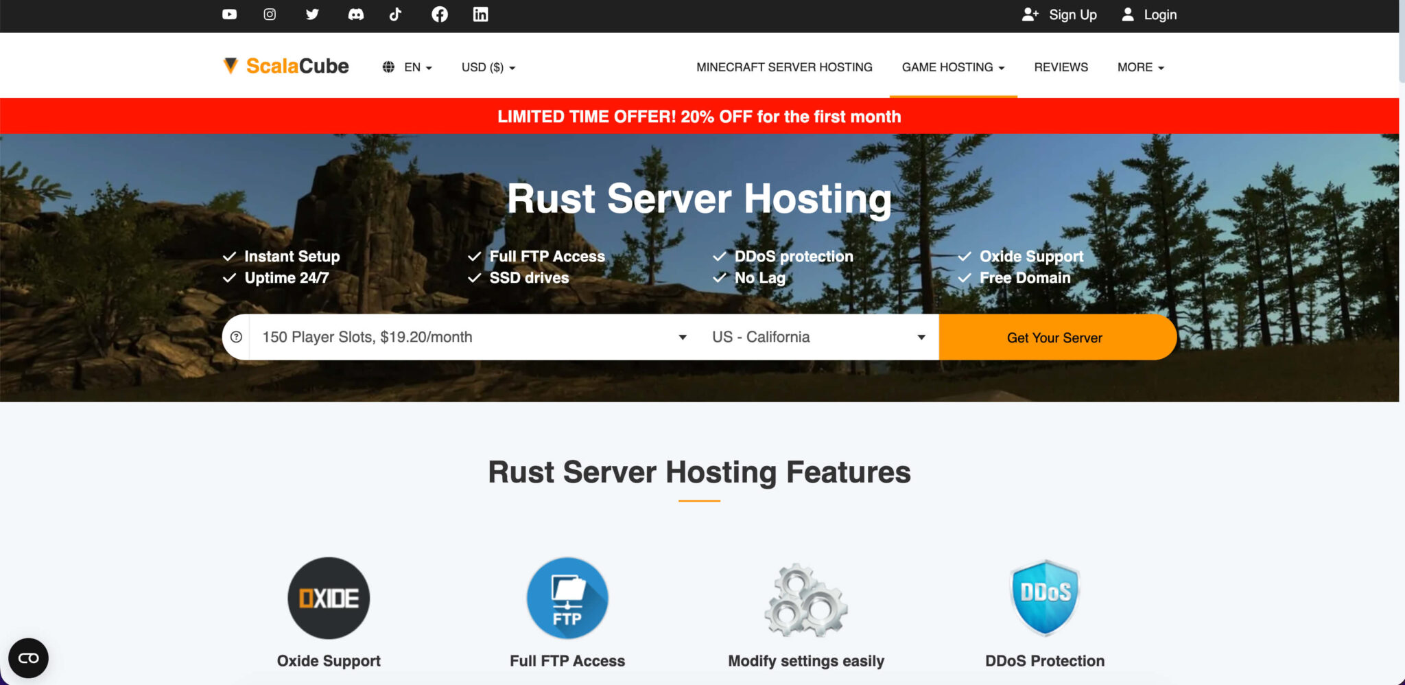1405x685 pixels.
Task: Click the Get Your Server button
Action: pyautogui.click(x=1057, y=337)
